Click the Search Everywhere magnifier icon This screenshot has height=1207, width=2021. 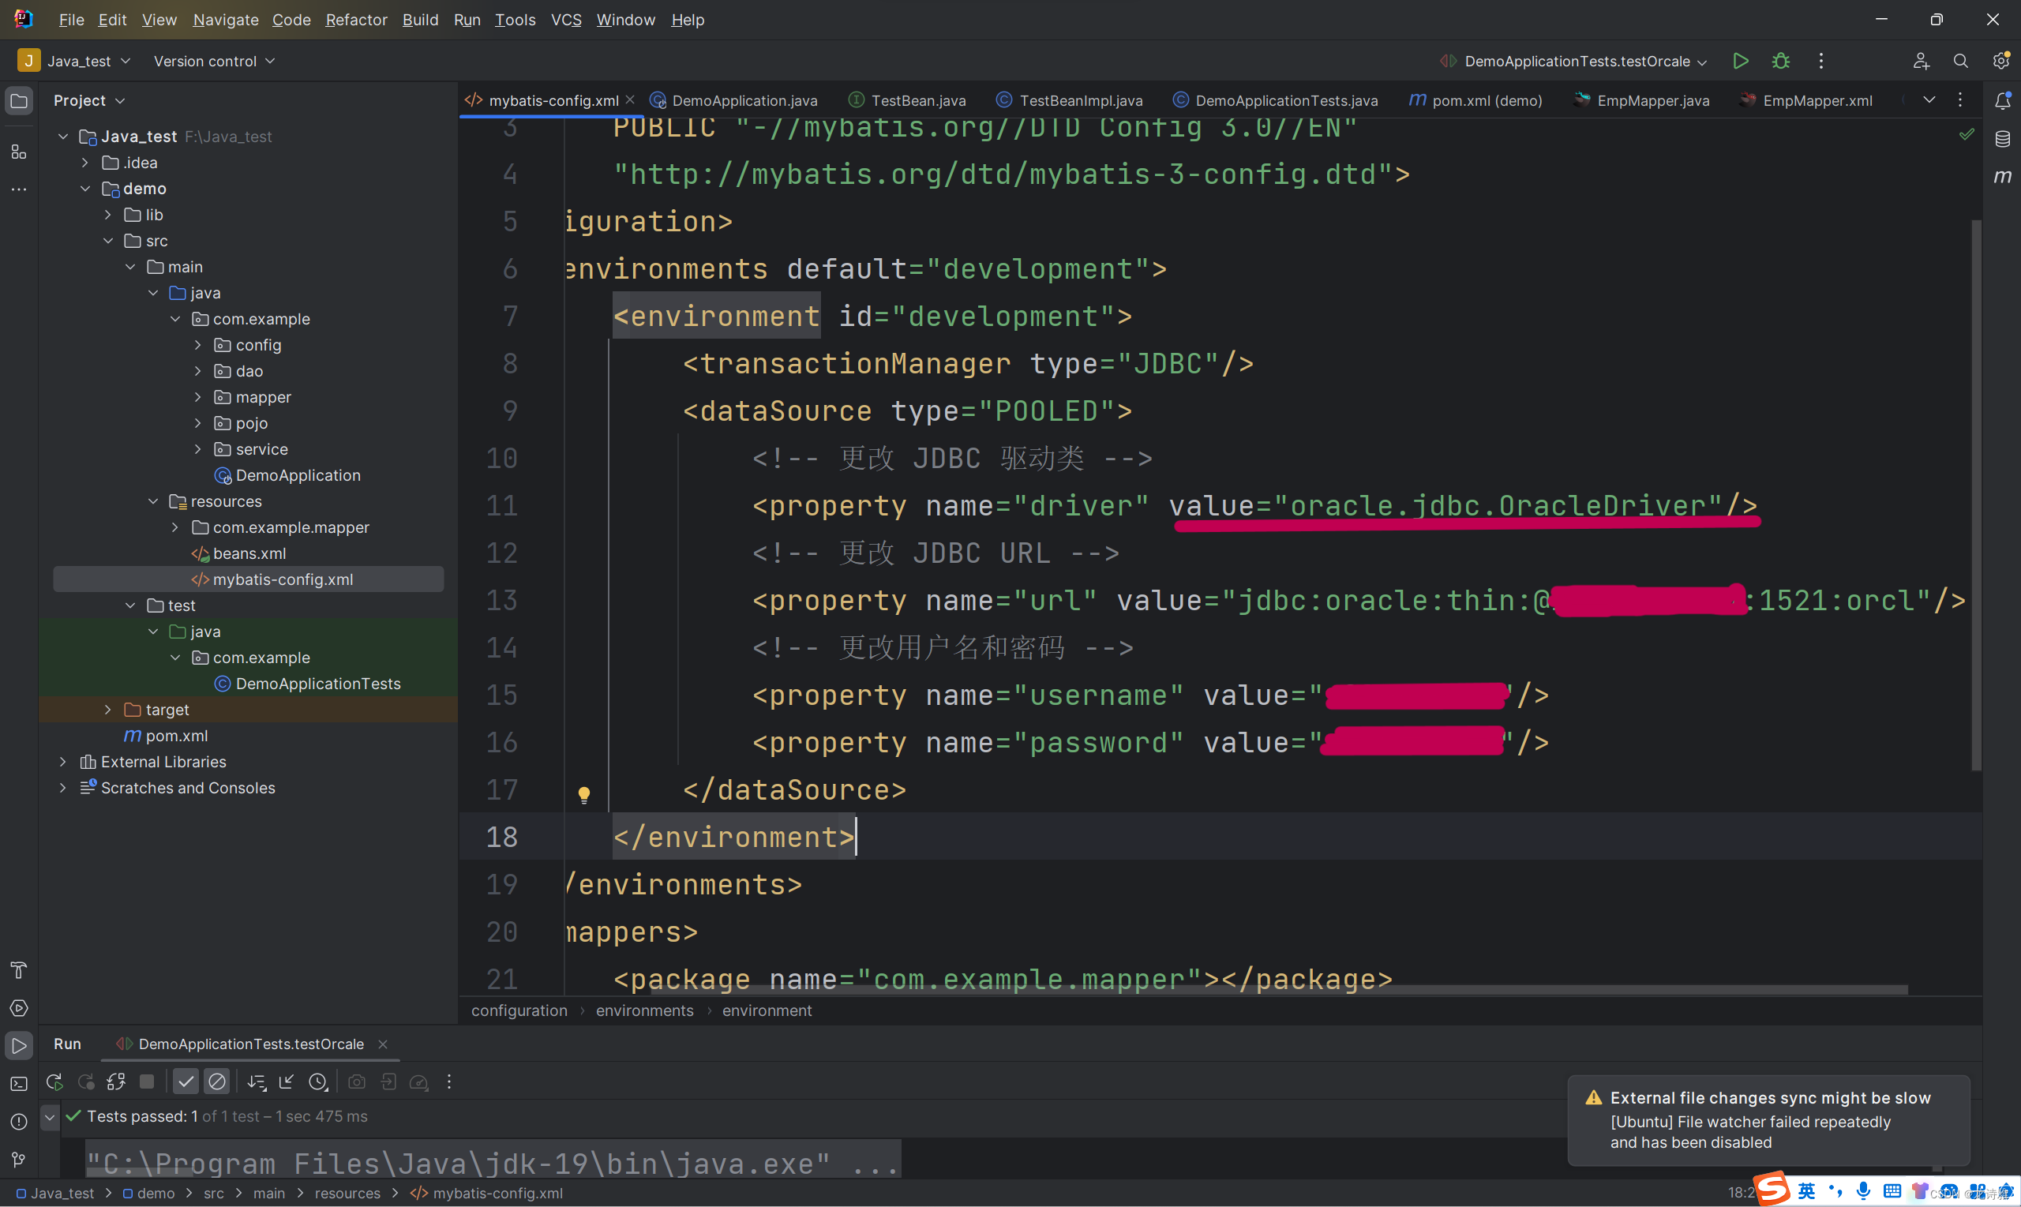(x=1960, y=61)
